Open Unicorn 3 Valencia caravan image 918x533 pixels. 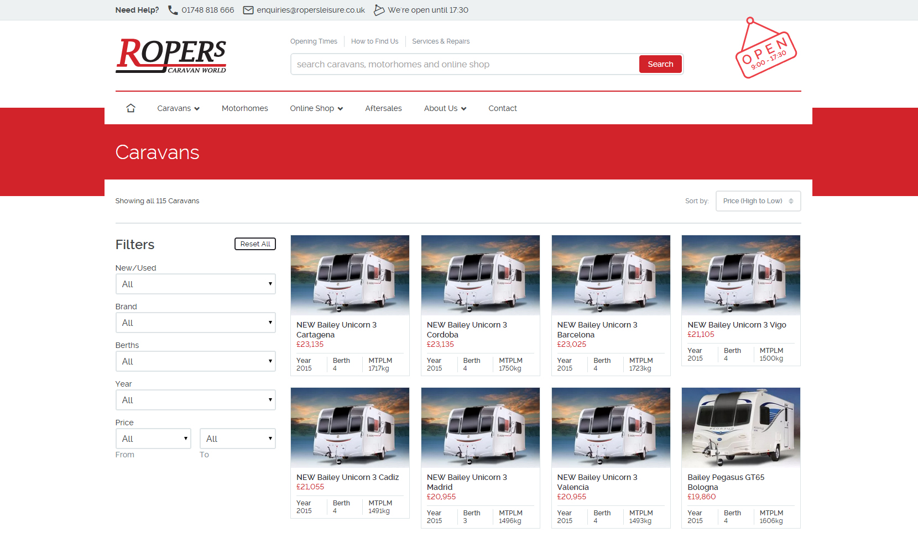pos(611,428)
